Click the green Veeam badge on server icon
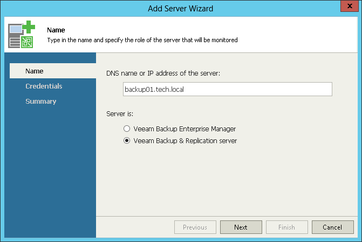The width and height of the screenshot is (362, 242). tap(27, 42)
